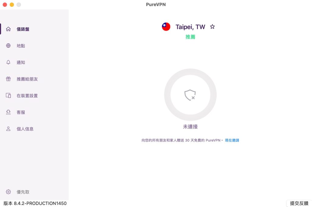Close the PureVPN window with red button
312x207 pixels.
coord(5,5)
